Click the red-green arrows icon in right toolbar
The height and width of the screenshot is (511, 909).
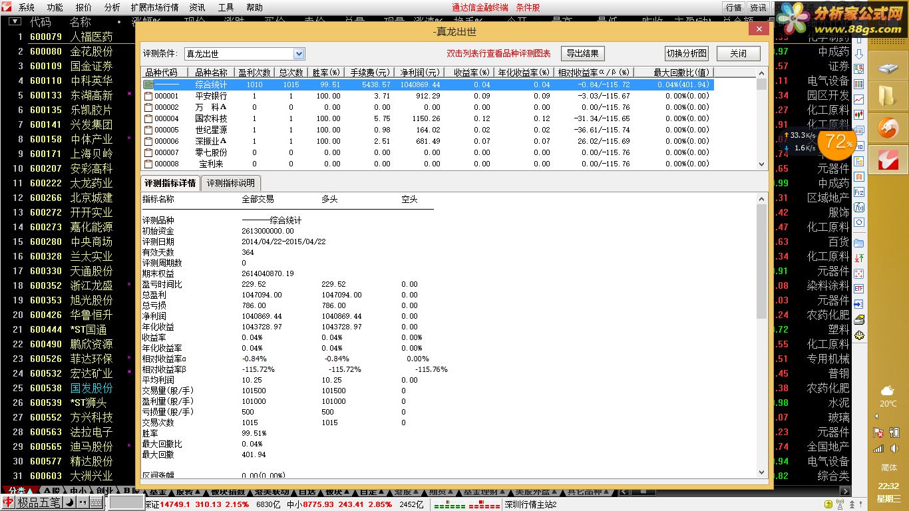tap(859, 258)
